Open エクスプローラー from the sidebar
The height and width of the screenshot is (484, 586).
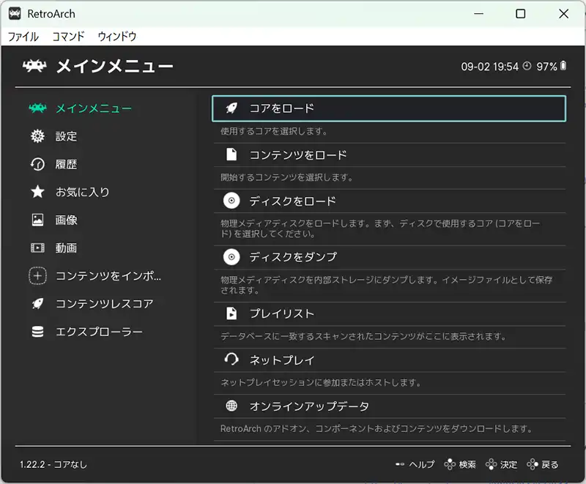(x=99, y=332)
